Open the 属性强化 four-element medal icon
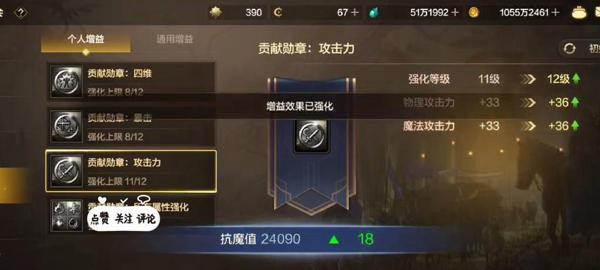This screenshot has width=600, height=270. (67, 215)
